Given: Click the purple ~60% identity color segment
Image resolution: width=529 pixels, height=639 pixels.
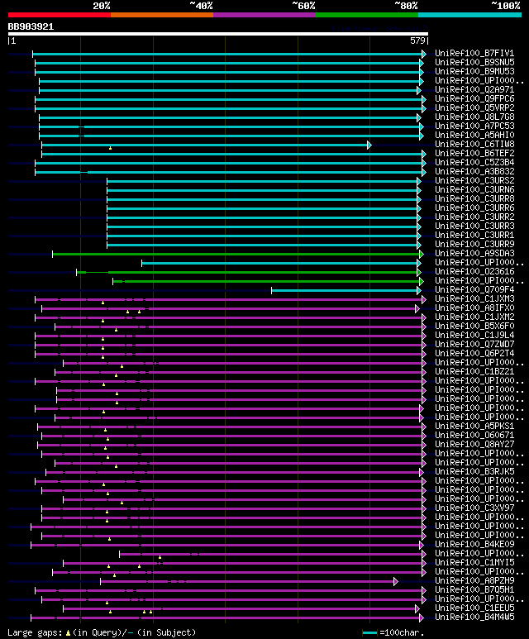Looking at the screenshot, I should coord(264,15).
